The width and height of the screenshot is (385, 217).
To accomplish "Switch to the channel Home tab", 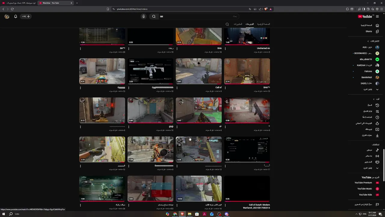I will (x=263, y=24).
